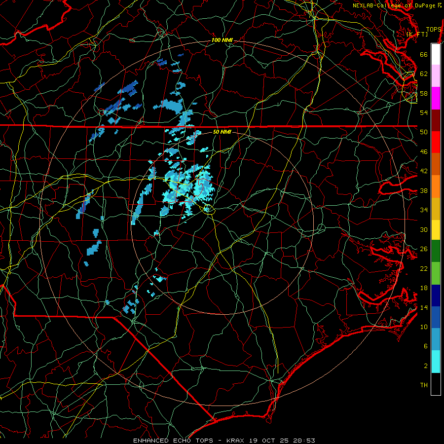This screenshot has height=444, width=444.
Task: Click the dark green 30 kft legend swatch
Action: (x=436, y=251)
